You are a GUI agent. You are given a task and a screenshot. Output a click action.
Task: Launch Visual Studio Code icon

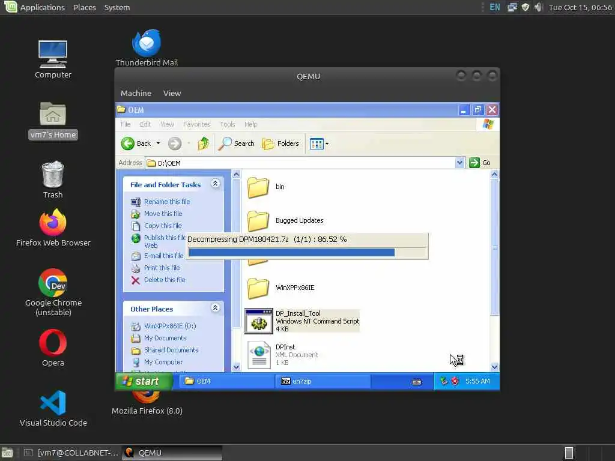[x=53, y=408]
